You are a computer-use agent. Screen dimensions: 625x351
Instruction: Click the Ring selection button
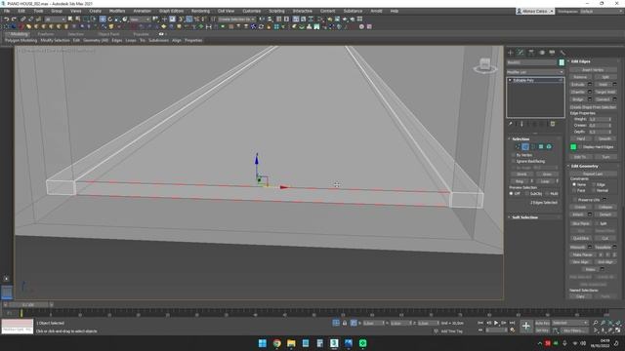pos(520,181)
